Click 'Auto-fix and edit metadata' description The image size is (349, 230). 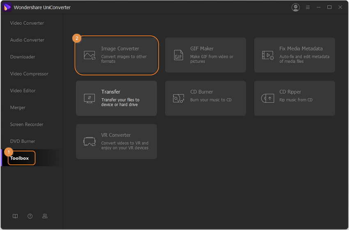pos(304,59)
